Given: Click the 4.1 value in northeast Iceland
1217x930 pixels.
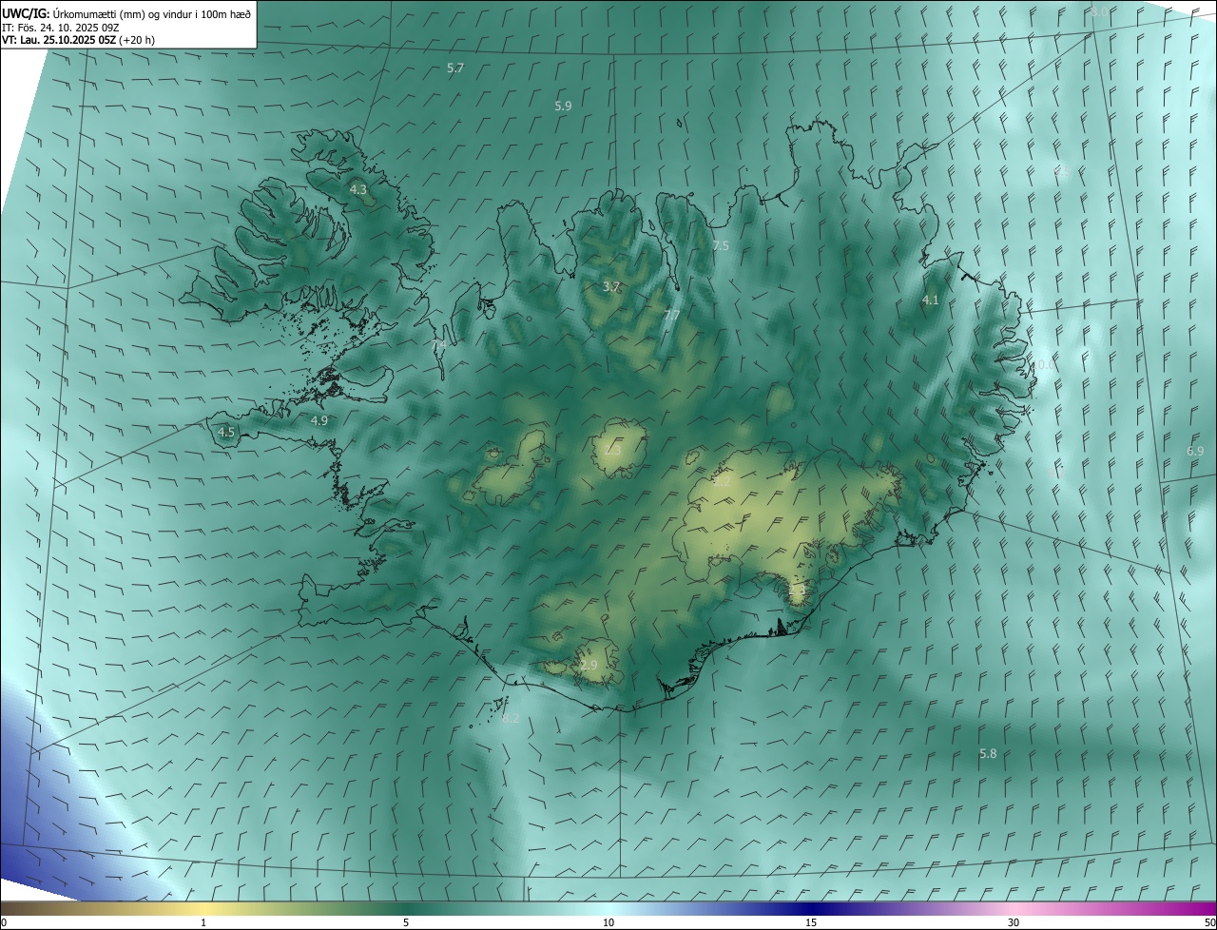Looking at the screenshot, I should click(930, 300).
